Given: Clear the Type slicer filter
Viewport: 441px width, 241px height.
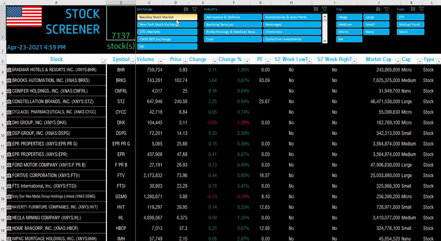Looking at the screenshot, I should click(421, 9).
